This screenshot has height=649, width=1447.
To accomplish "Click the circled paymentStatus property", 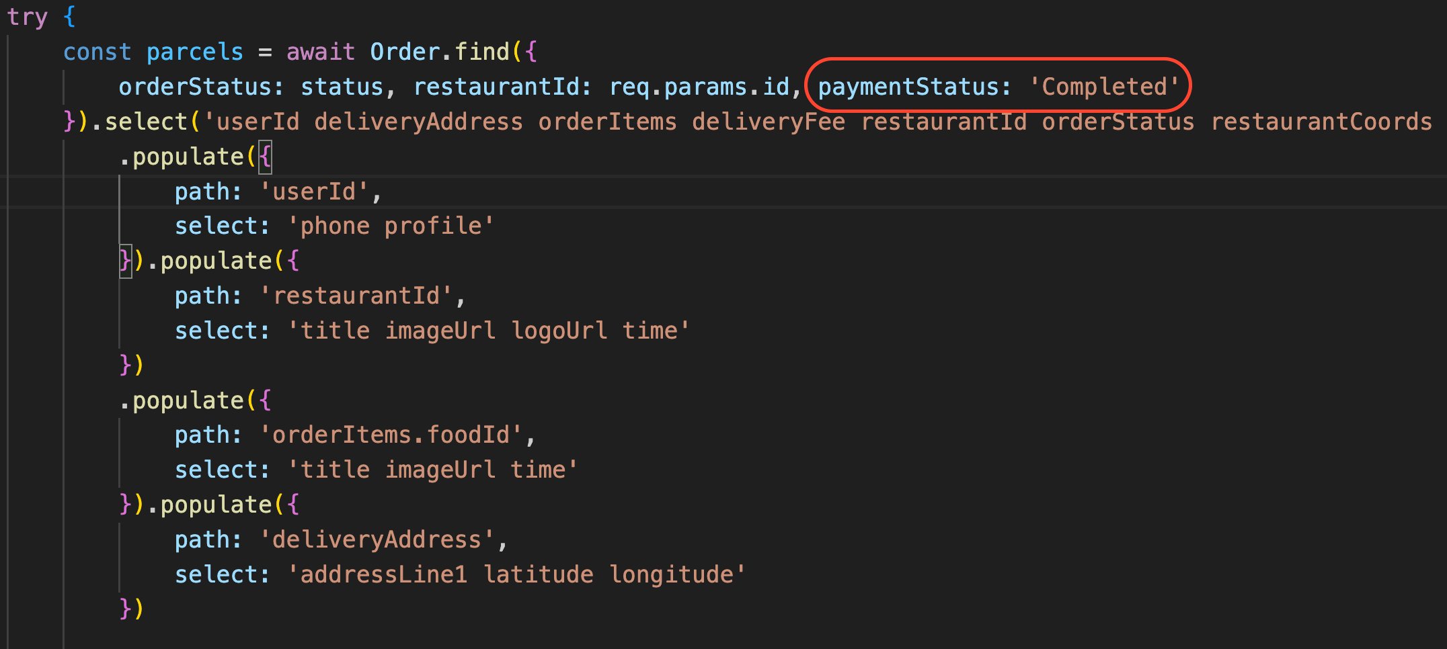I will click(x=914, y=87).
